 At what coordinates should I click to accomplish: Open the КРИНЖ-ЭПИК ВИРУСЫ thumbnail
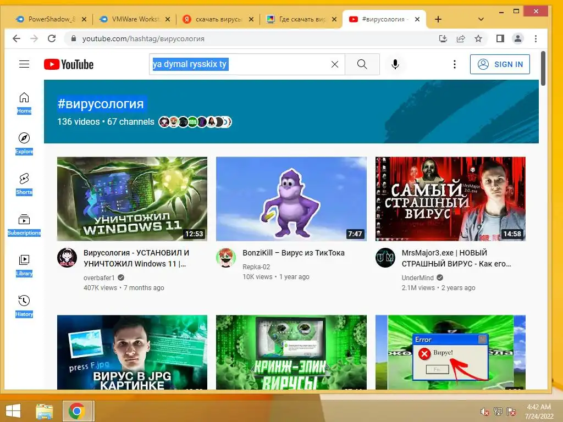coord(291,352)
